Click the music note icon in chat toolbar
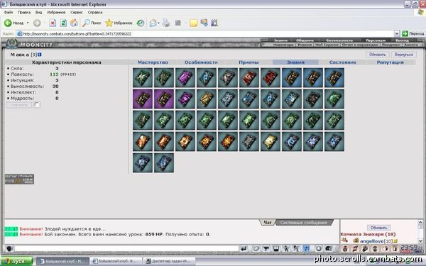 307,248
